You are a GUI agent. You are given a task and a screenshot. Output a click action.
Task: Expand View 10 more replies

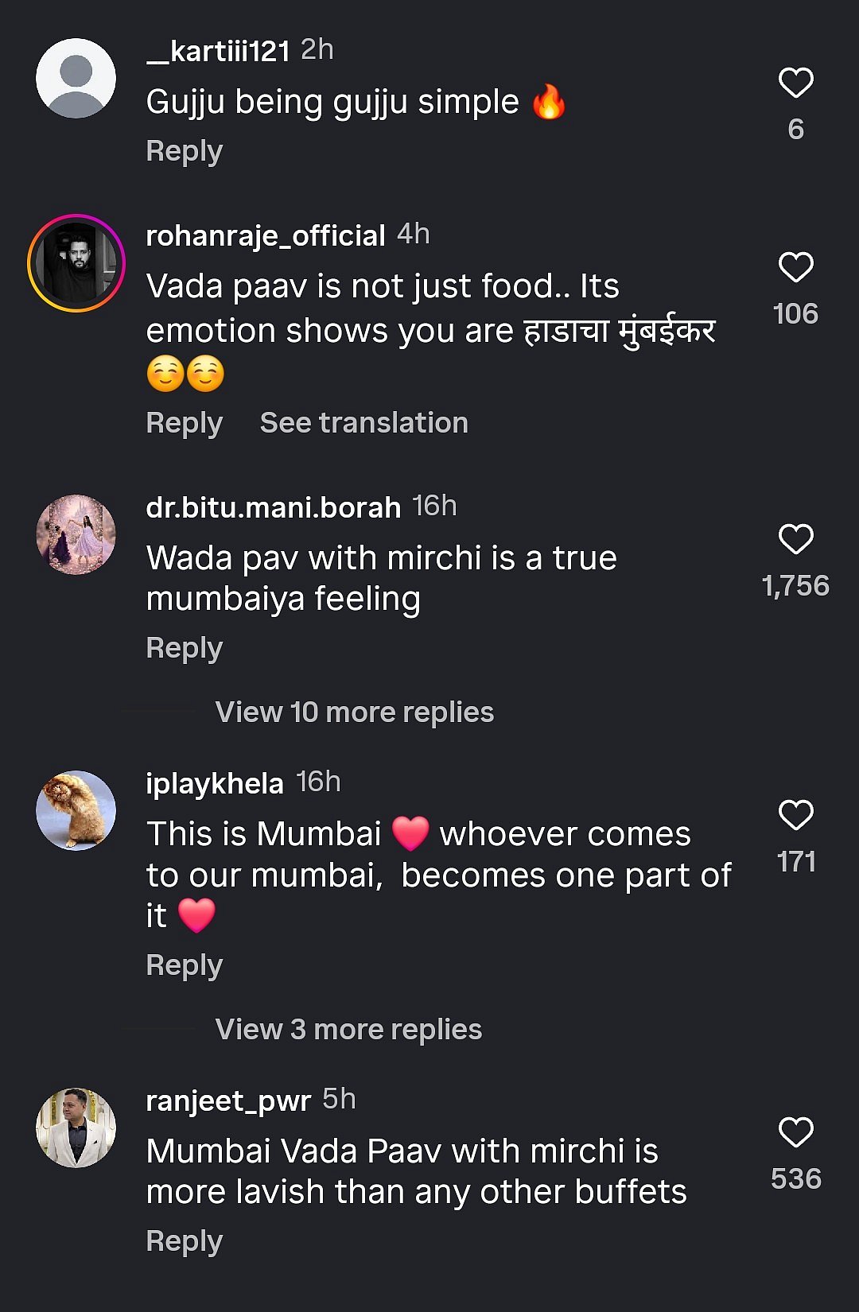[354, 712]
